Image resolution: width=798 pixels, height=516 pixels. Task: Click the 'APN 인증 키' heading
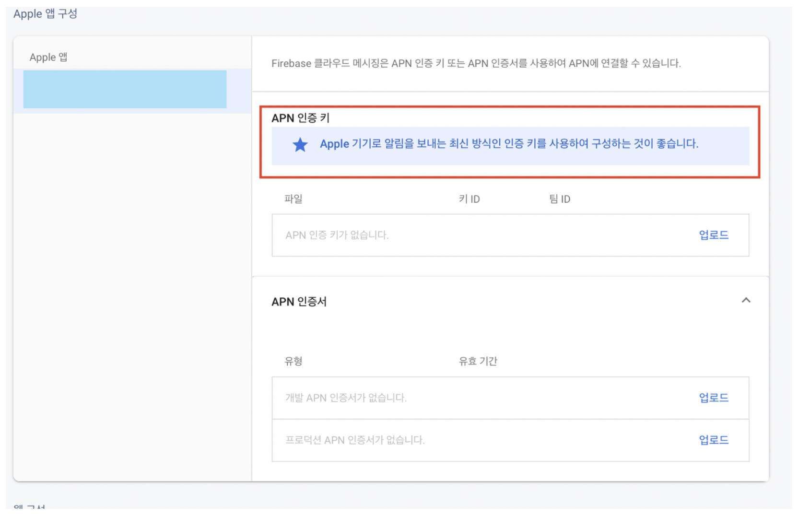pyautogui.click(x=301, y=118)
